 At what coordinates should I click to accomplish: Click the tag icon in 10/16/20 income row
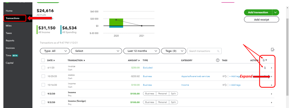tap(226, 85)
